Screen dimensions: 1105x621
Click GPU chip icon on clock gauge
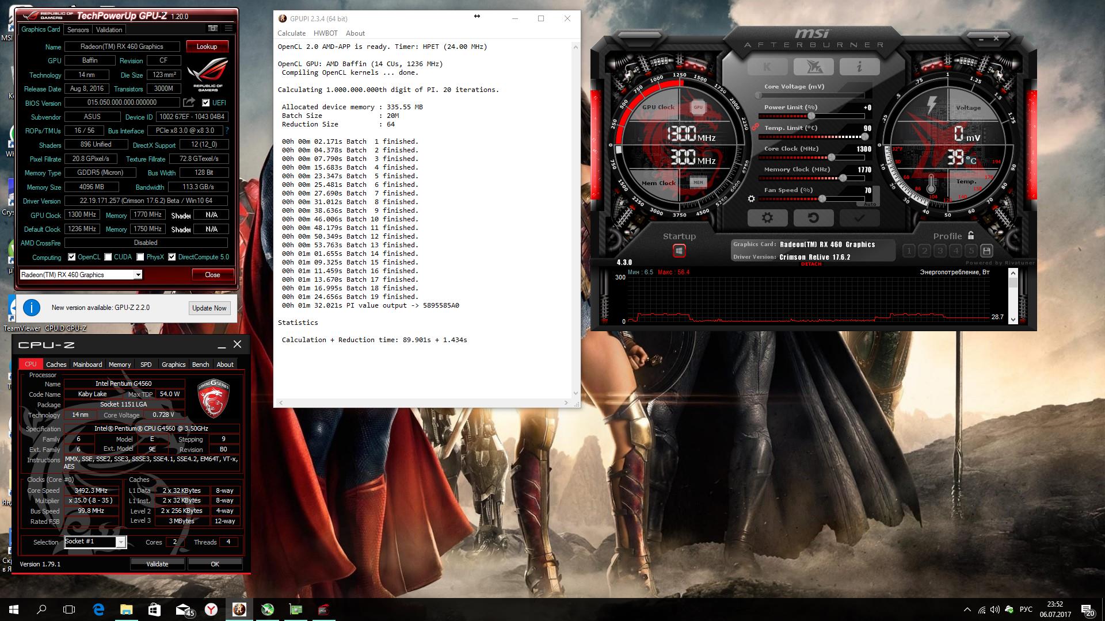click(x=698, y=107)
